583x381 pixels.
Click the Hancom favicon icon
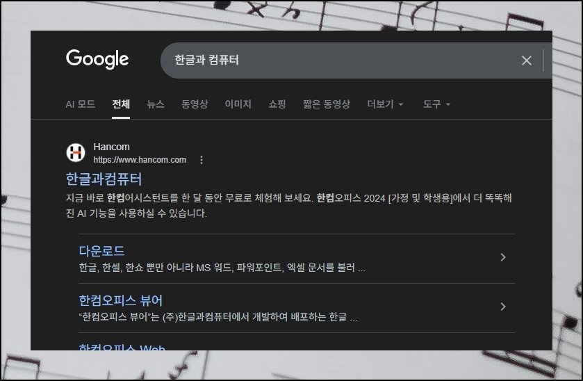pos(76,152)
